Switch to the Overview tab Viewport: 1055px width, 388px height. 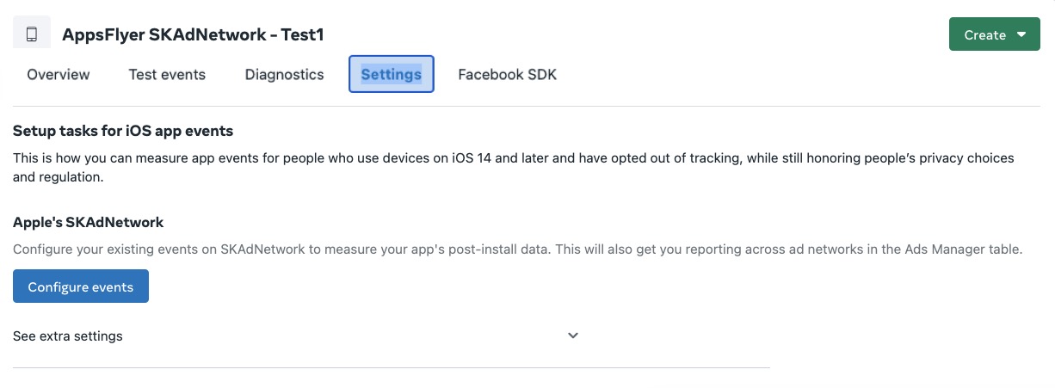[x=59, y=75]
